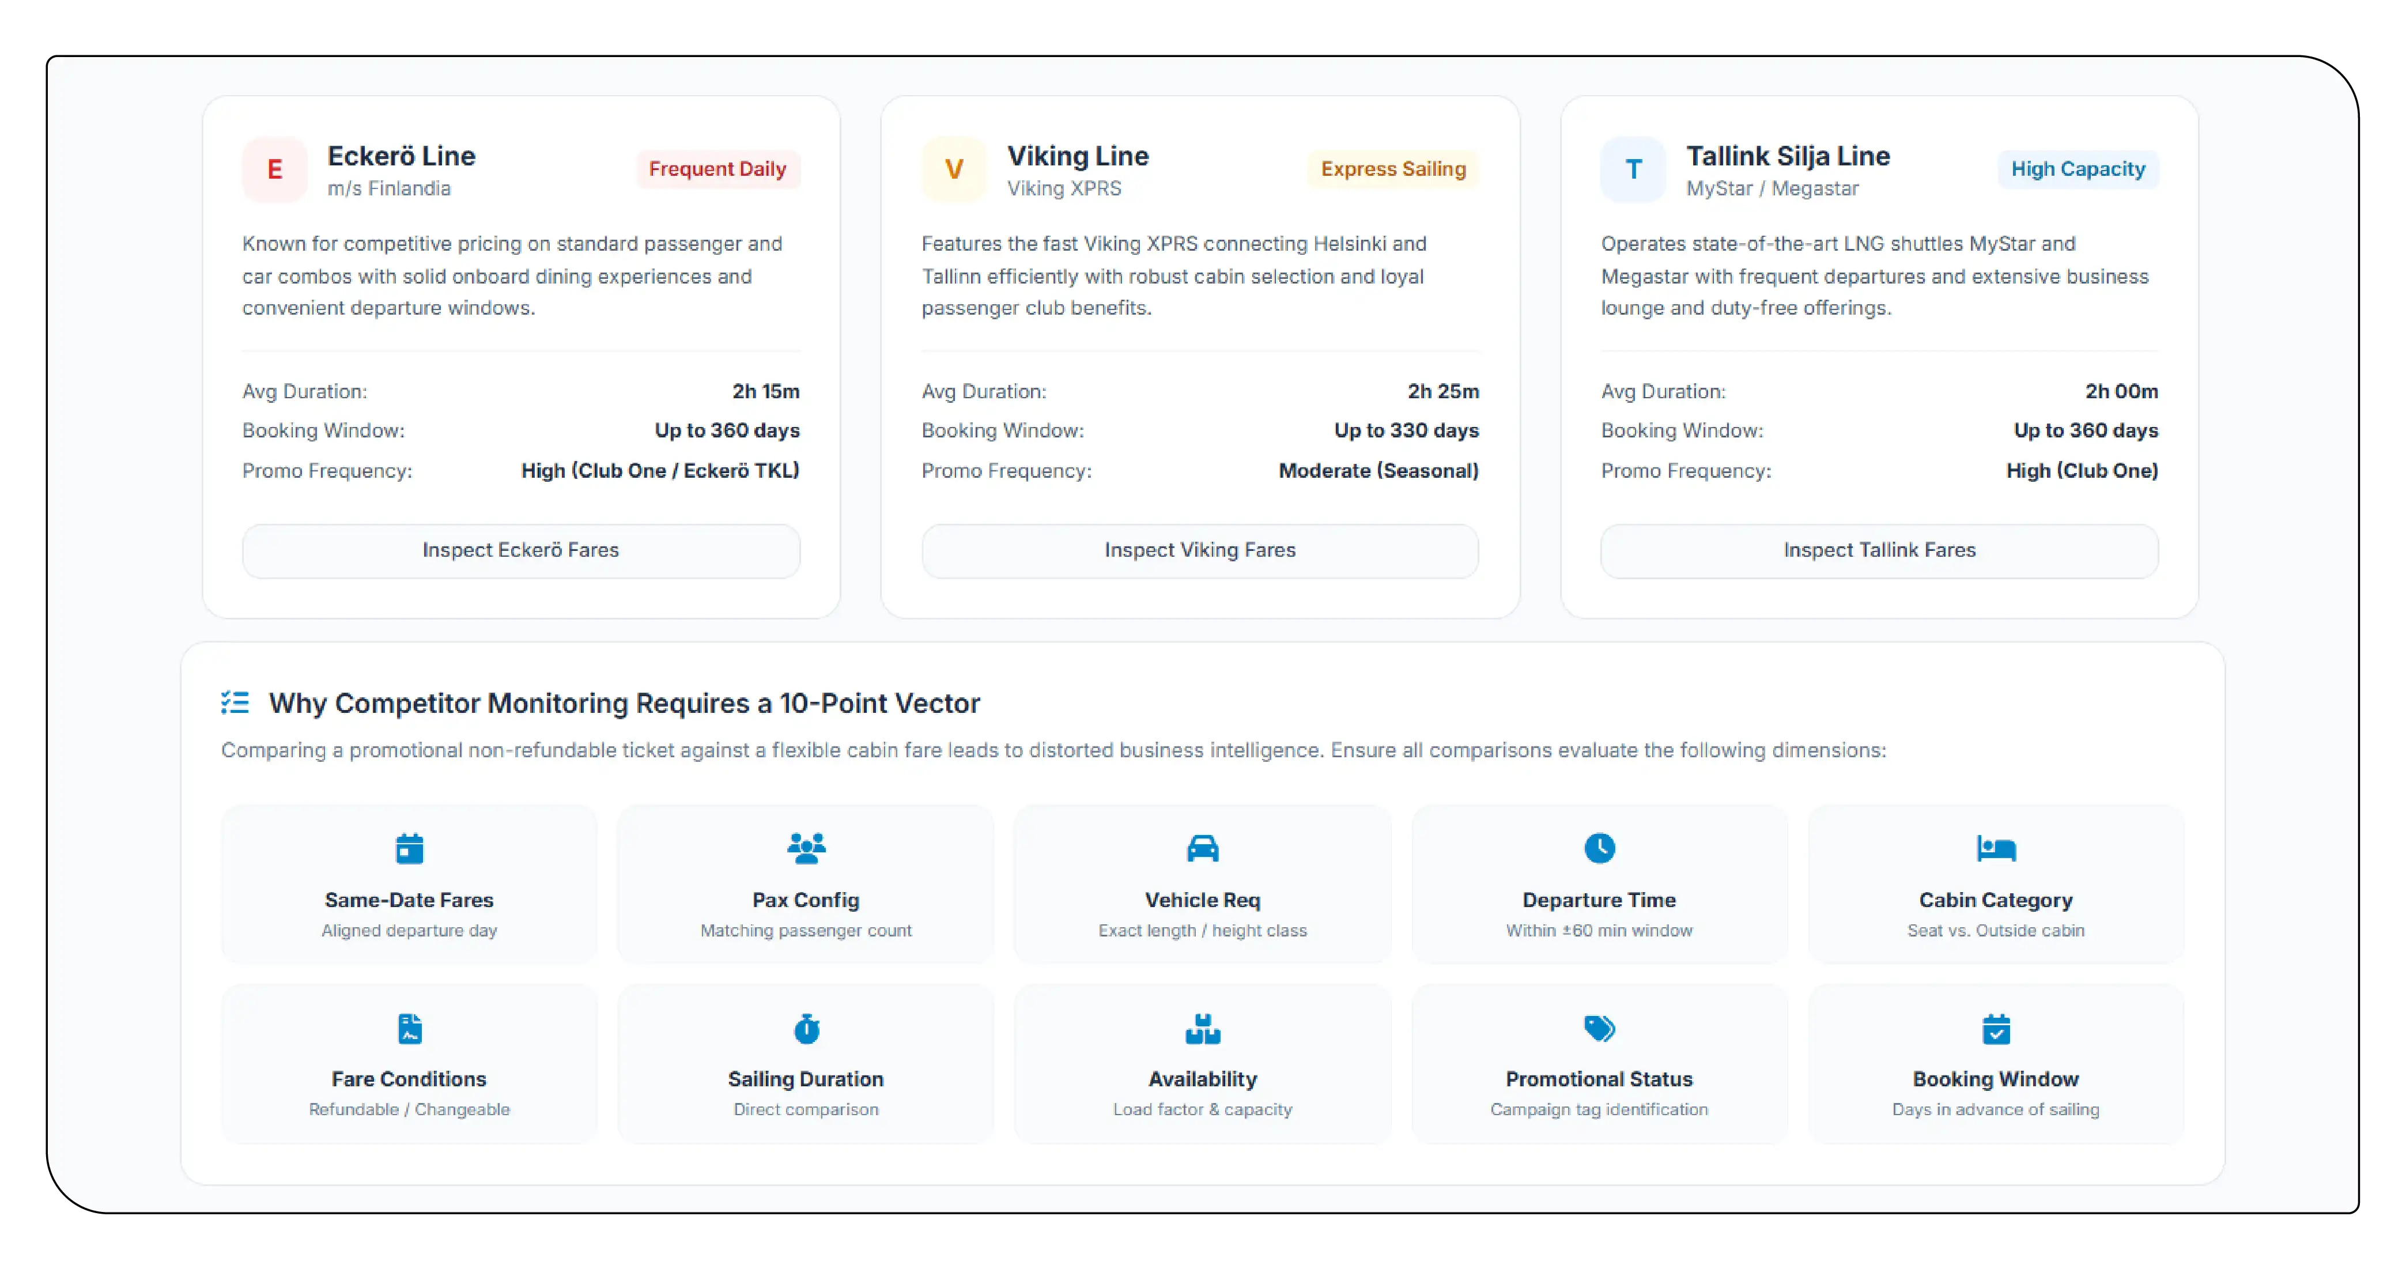Viewport: 2406px width, 1269px height.
Task: Click the Exact length / height class caption
Action: [1202, 930]
